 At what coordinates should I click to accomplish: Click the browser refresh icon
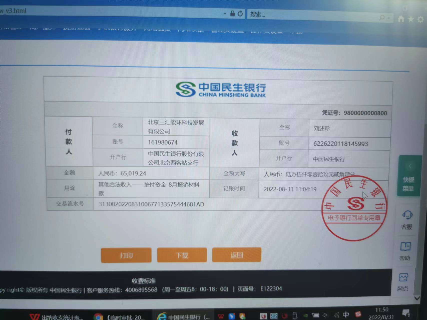click(240, 14)
